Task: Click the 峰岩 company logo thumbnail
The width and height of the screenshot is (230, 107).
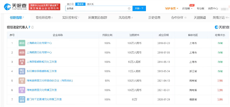Action: (22, 43)
